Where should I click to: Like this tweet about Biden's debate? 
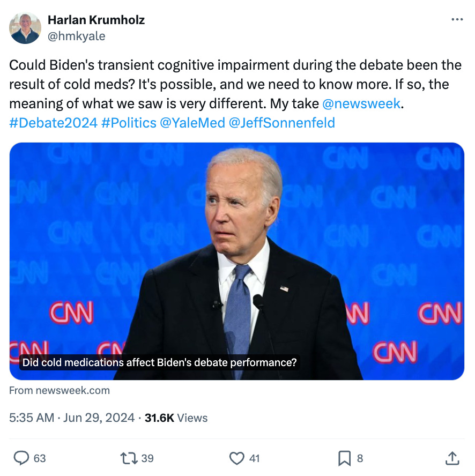coord(236,459)
